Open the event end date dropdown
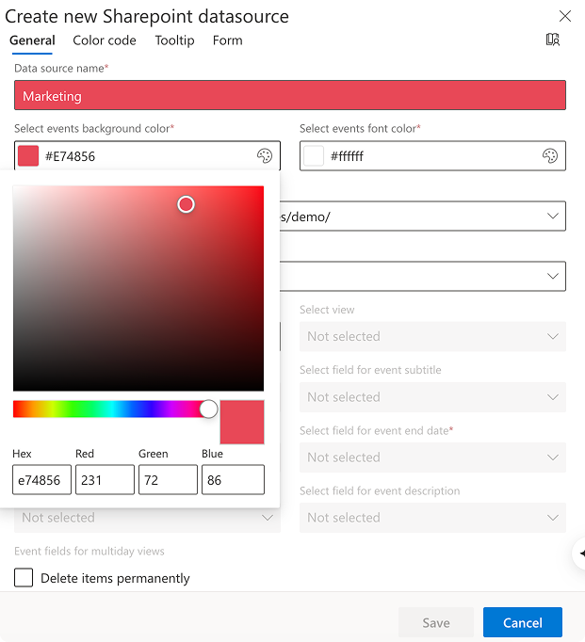This screenshot has height=642, width=585. tap(433, 457)
